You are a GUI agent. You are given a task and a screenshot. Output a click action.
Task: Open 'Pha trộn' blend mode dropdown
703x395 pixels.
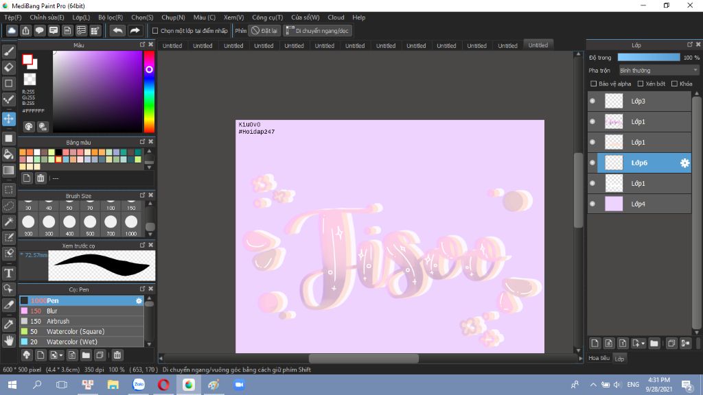point(658,71)
